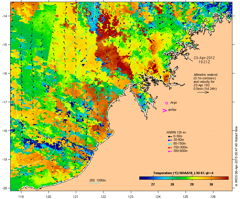
Task: Click the text 'Altimetric sealevel'
Action: 205,75
